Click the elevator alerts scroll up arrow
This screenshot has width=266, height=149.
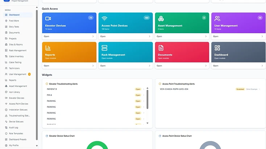pyautogui.click(x=147, y=88)
